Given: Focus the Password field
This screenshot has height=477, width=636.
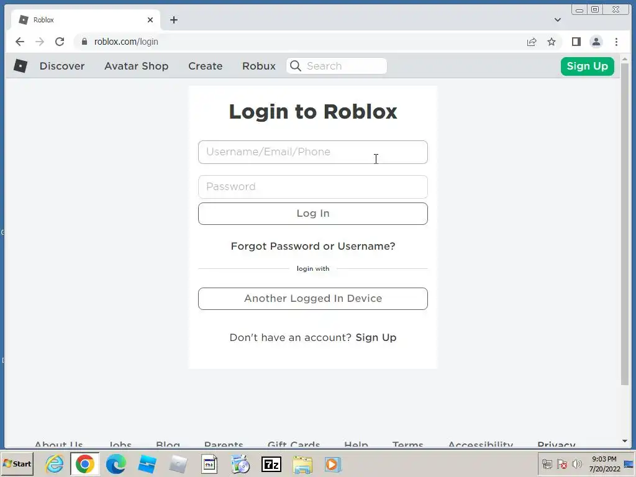Looking at the screenshot, I should point(313,187).
